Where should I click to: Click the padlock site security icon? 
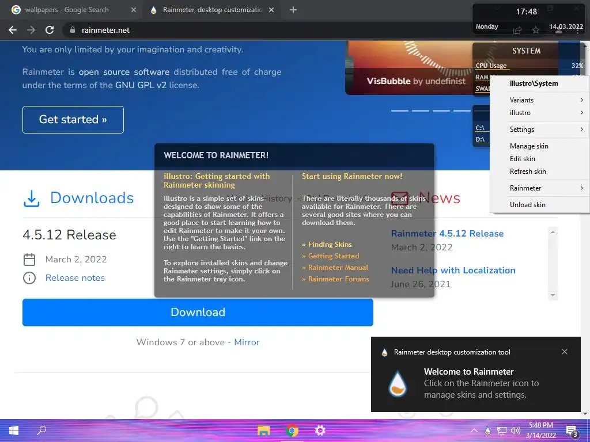[72, 30]
